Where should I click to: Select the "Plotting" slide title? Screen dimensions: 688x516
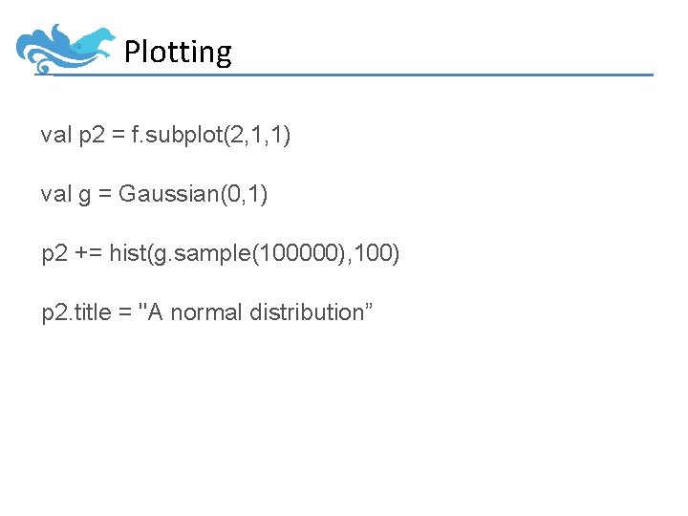pos(178,53)
